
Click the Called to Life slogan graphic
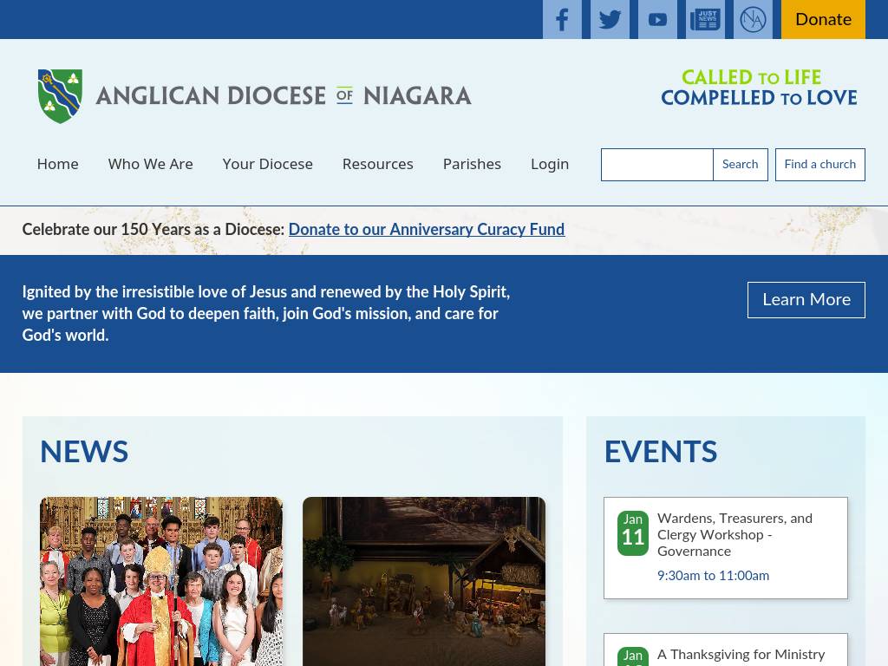[x=759, y=88]
